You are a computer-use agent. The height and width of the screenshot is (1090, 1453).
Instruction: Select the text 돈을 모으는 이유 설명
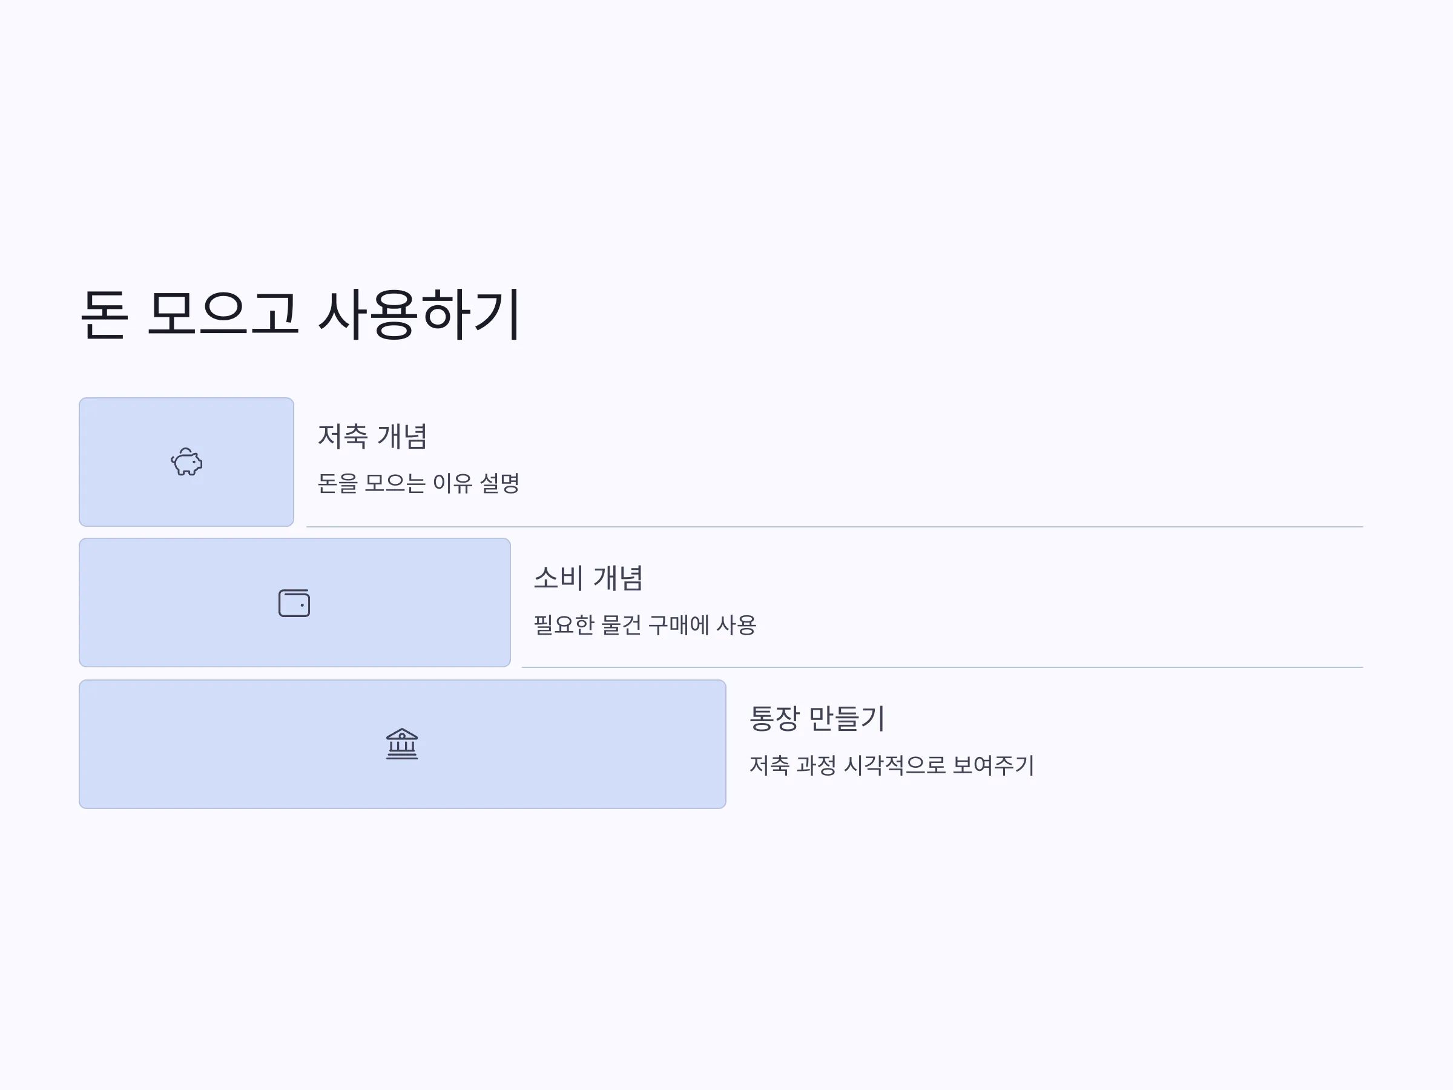(418, 484)
